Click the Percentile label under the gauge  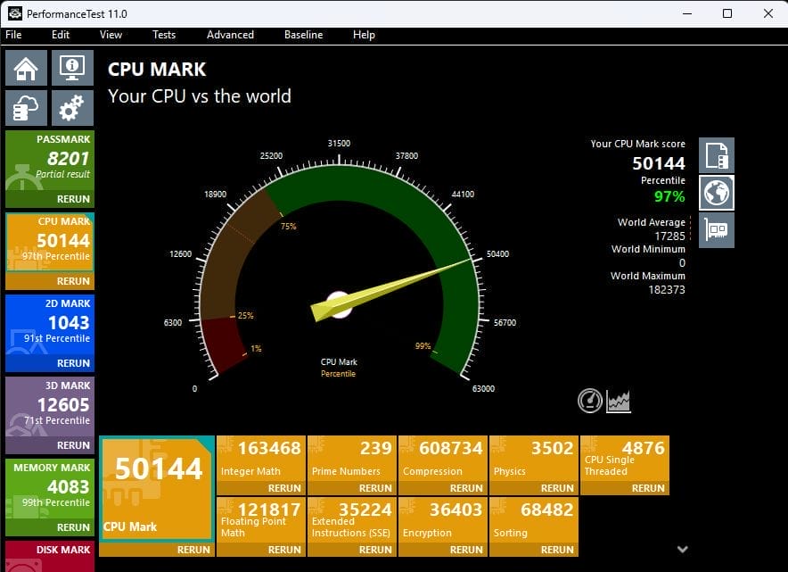click(338, 374)
